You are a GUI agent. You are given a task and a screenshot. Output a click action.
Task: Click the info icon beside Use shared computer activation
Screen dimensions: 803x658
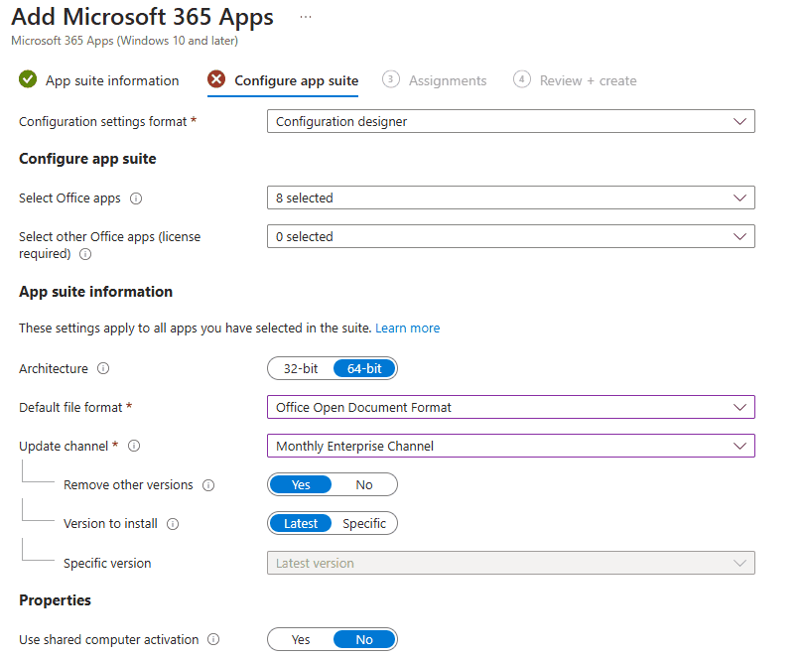click(213, 639)
